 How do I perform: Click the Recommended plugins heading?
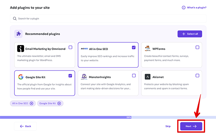(43, 34)
